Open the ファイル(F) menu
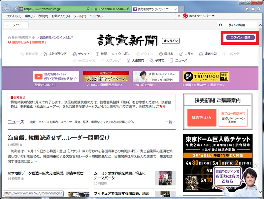 [x=14, y=16]
